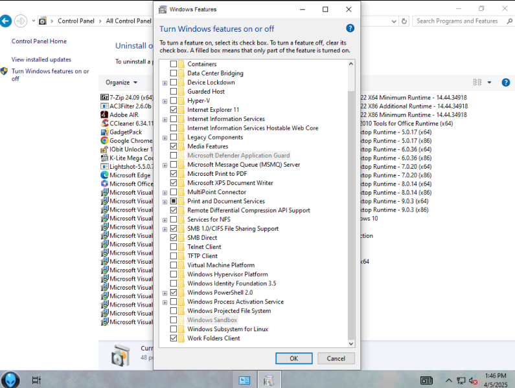This screenshot has height=388, width=515.
Task: Click the search magnifier icon
Action: [x=509, y=21]
